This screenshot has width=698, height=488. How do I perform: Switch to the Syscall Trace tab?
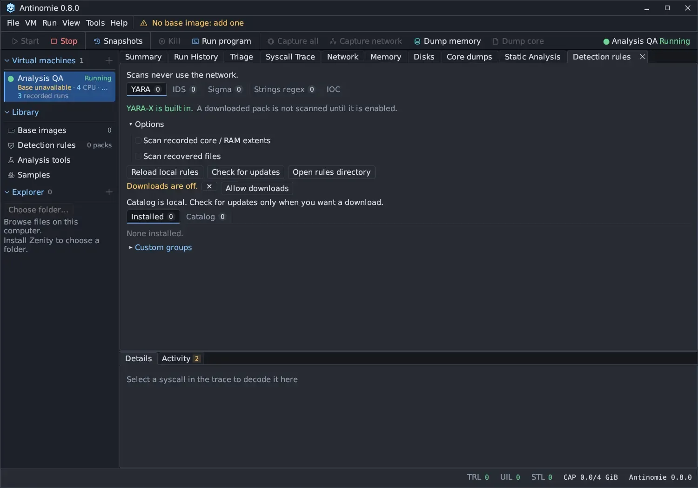tap(290, 57)
